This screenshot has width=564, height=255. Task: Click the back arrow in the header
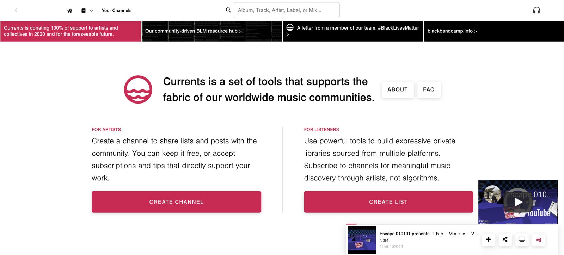point(16,10)
